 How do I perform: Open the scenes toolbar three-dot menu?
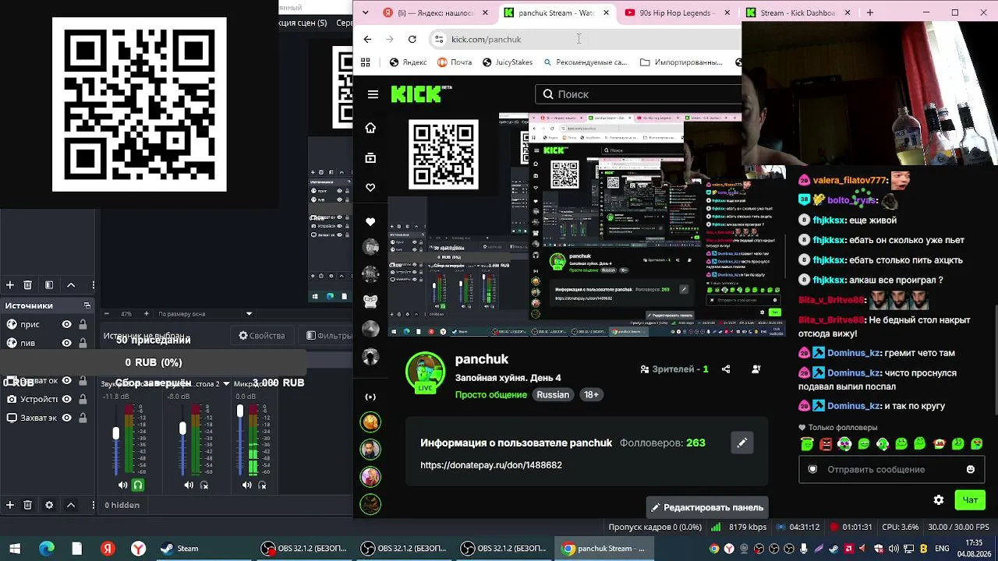point(94,285)
